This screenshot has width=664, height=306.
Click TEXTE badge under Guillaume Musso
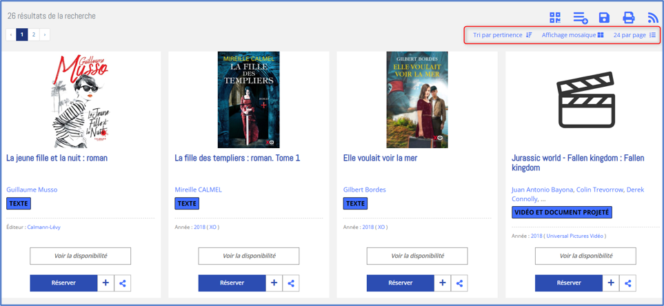pos(19,203)
